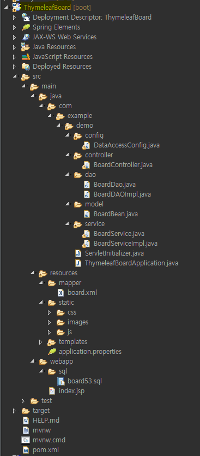Screen dimensions: 200x456
Task: Click the '[boot]' project label text
Action: (82, 7)
